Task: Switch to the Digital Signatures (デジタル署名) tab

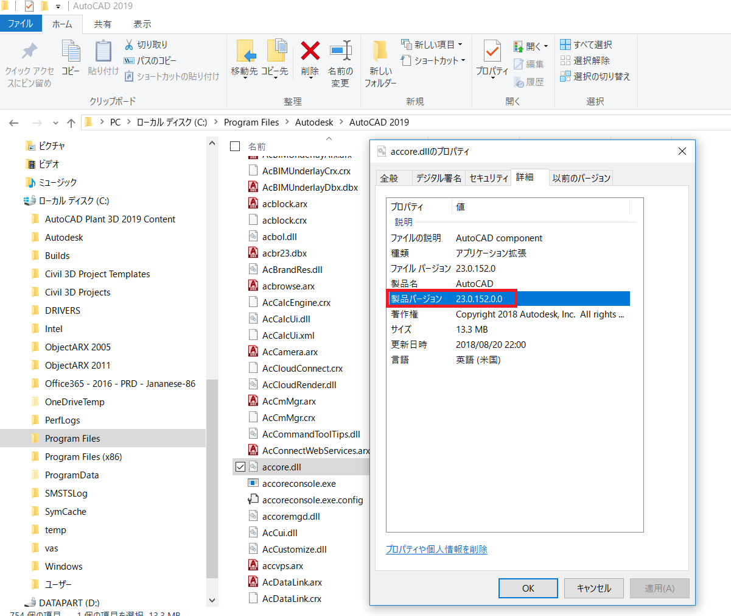Action: tap(439, 178)
